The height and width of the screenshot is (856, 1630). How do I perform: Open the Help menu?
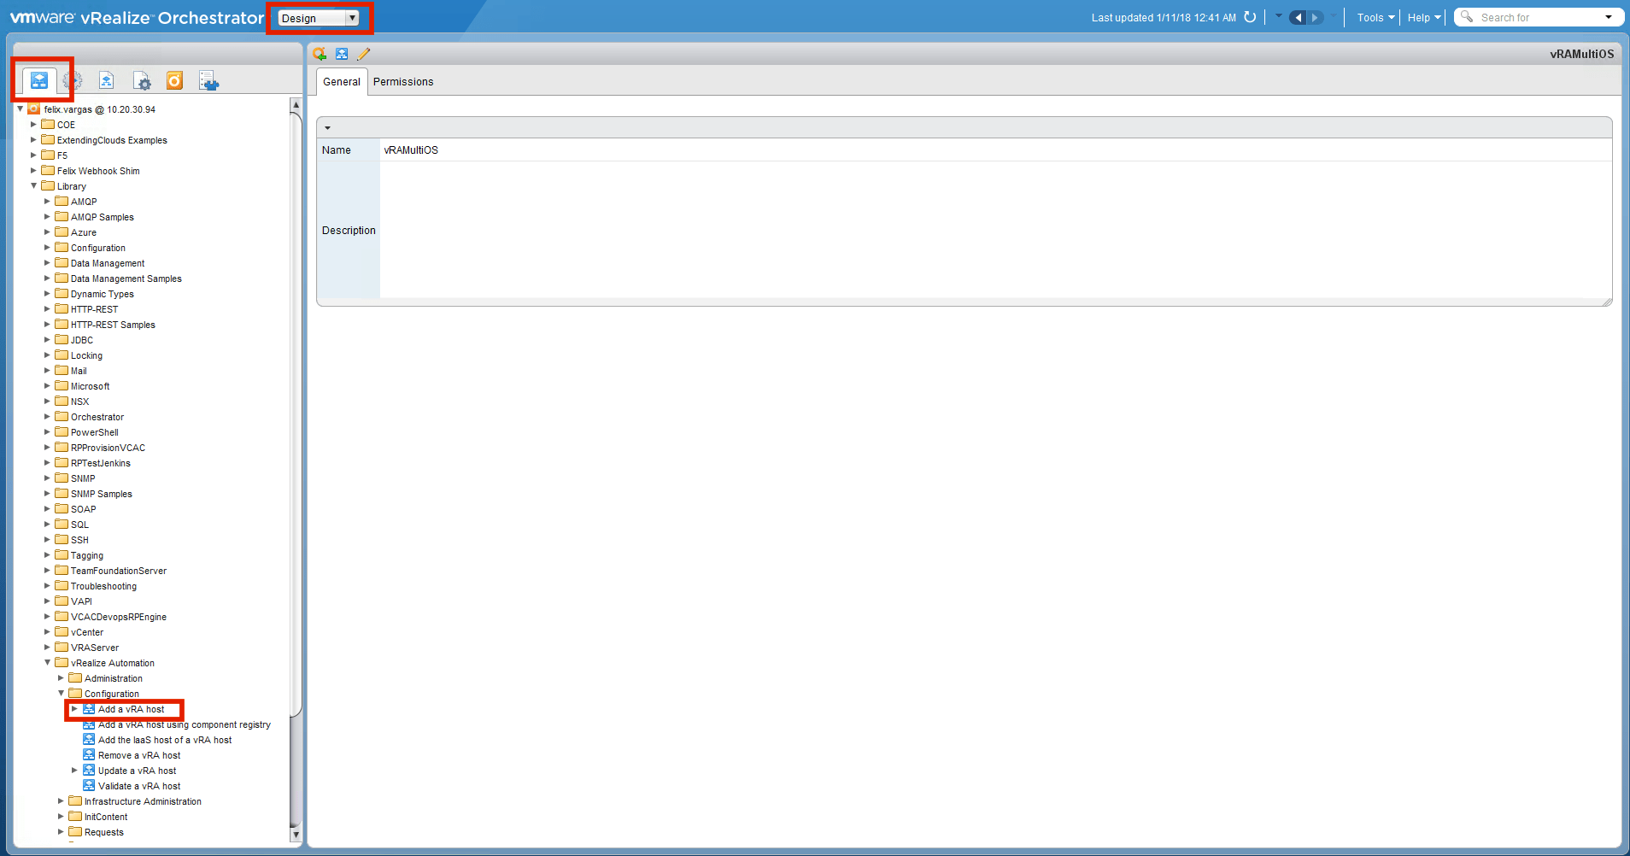(x=1424, y=17)
